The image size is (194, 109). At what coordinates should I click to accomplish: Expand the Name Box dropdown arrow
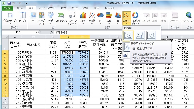[x=36, y=33]
